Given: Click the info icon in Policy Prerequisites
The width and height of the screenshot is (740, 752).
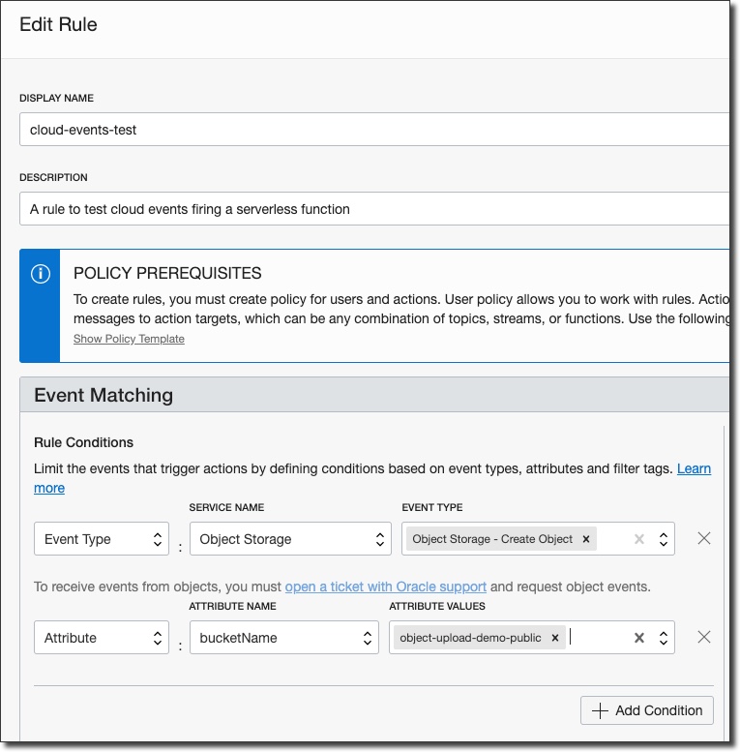Looking at the screenshot, I should click(41, 274).
